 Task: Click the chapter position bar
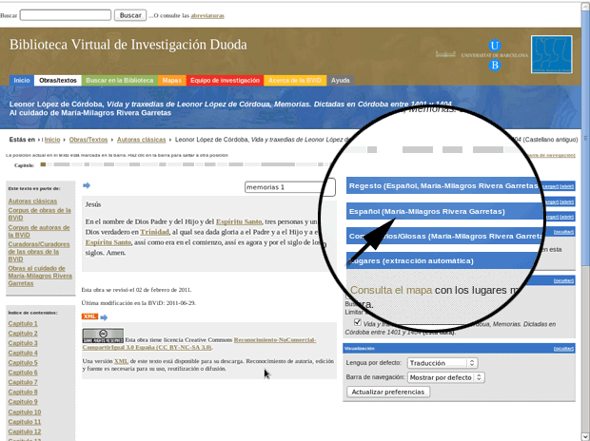[190, 164]
